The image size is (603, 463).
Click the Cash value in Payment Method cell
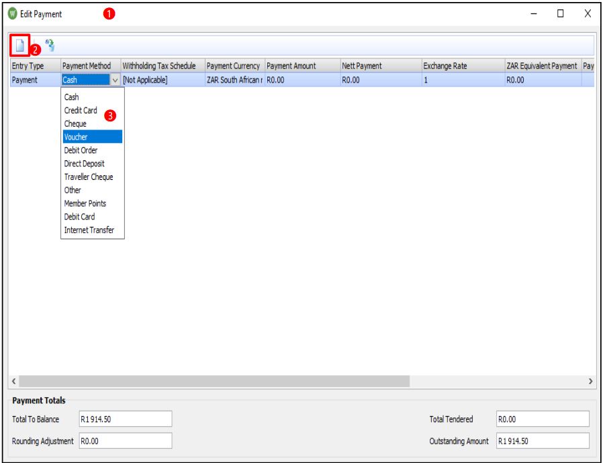point(85,80)
